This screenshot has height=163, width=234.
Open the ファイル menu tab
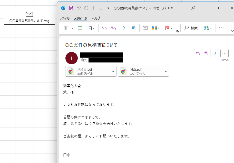click(x=65, y=19)
